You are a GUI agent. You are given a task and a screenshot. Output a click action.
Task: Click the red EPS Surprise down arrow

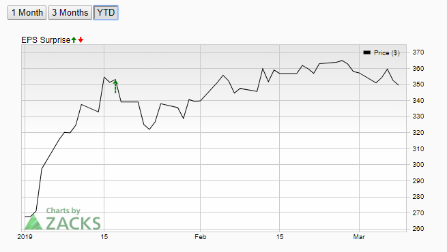click(x=81, y=40)
